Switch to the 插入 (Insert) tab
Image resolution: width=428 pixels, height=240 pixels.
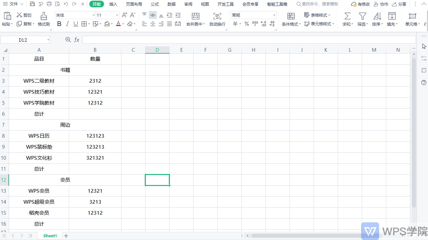coord(113,4)
